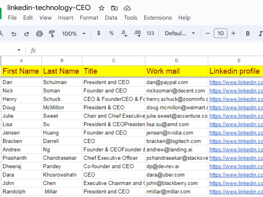This screenshot has width=263, height=197.
Task: Open Randolph Millar's LinkedIn link
Action: (236, 191)
